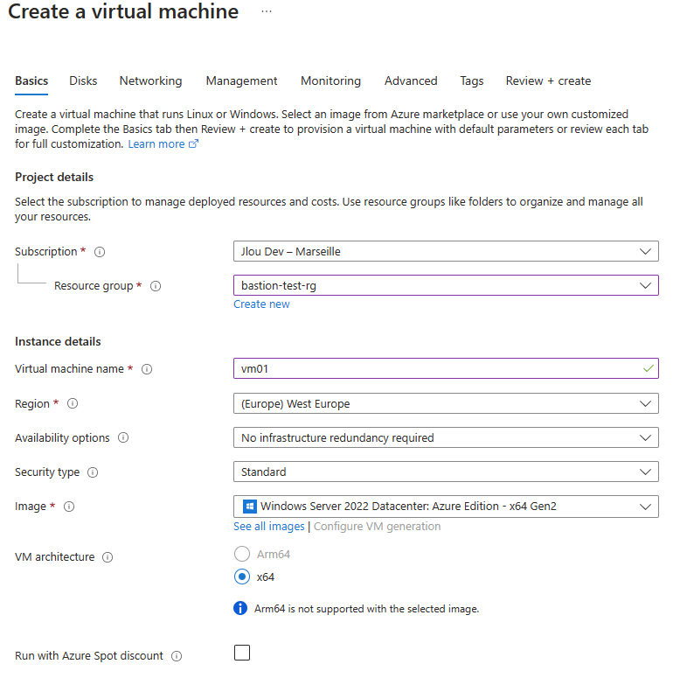The width and height of the screenshot is (680, 678).
Task: Go to the Review + create tab
Action: point(548,81)
